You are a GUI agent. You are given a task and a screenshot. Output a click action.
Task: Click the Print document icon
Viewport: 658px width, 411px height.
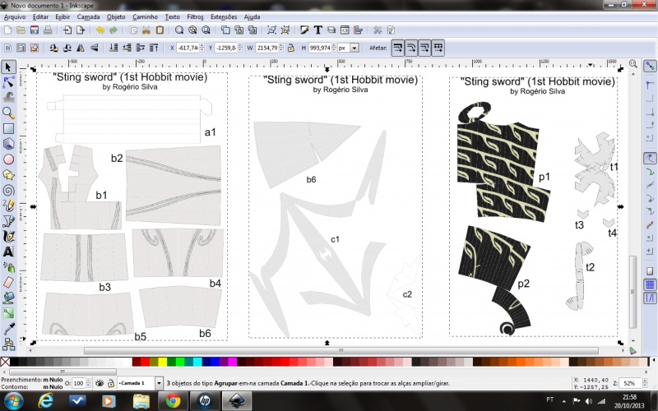(x=48, y=30)
